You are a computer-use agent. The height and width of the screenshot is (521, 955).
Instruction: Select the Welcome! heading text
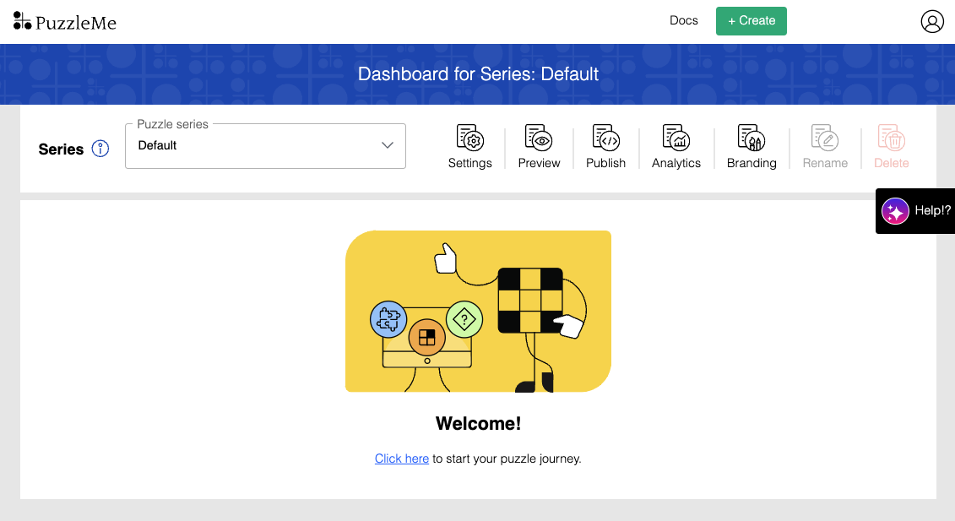pos(478,424)
